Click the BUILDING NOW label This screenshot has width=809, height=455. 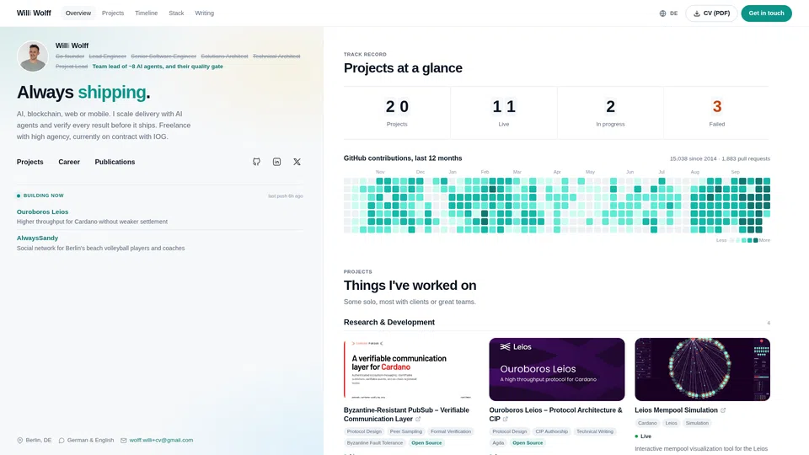(43, 196)
